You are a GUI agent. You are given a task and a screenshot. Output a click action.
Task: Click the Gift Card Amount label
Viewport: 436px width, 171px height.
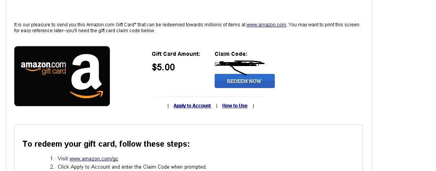(x=176, y=54)
